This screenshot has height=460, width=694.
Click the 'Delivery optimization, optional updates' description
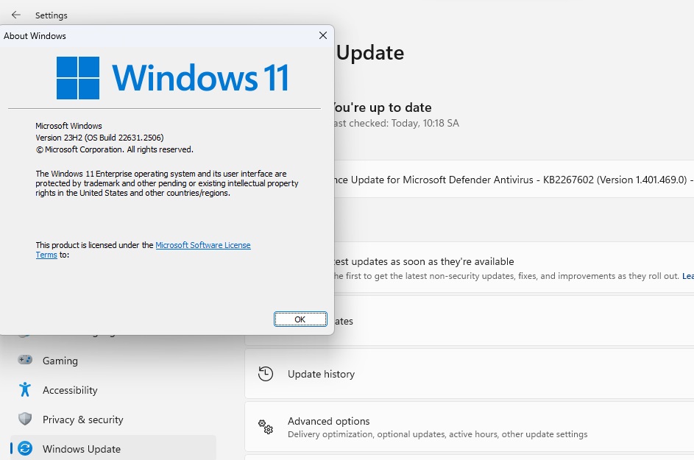pos(437,434)
